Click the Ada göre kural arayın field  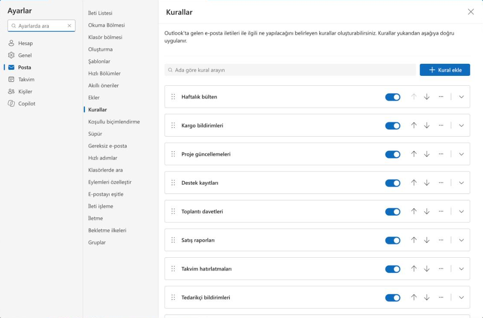290,70
